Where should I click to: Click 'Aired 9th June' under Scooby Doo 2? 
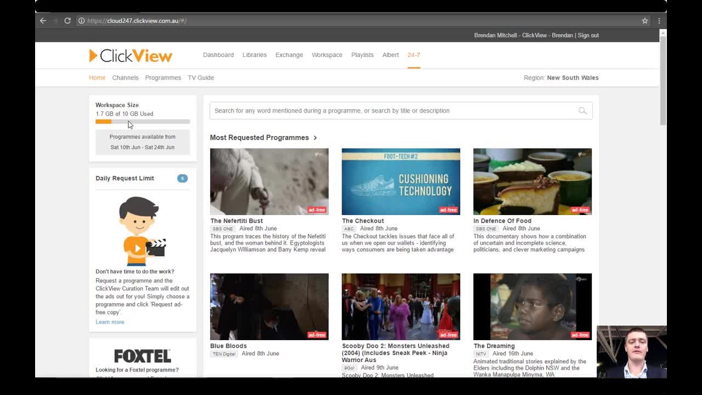point(380,368)
